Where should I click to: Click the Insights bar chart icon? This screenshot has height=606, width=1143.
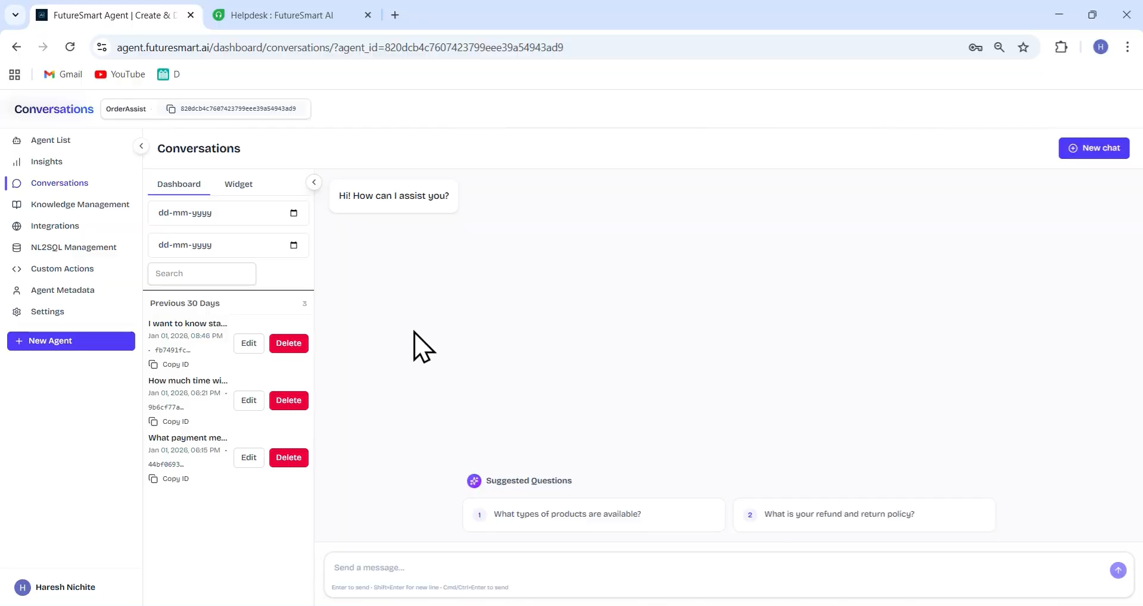(x=17, y=162)
